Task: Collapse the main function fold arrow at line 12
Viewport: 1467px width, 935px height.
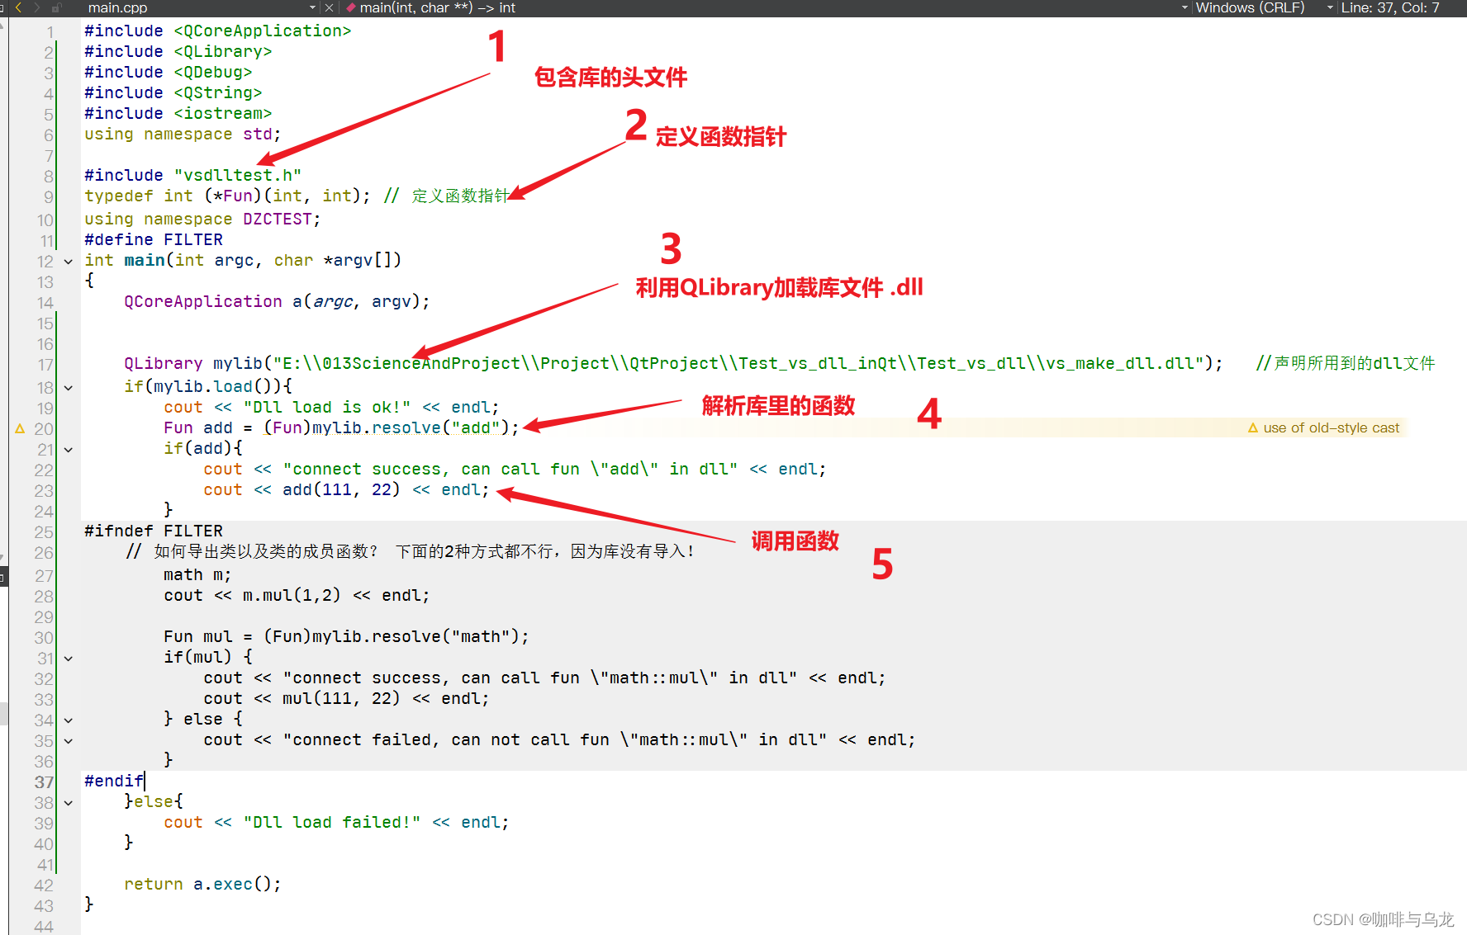Action: pyautogui.click(x=69, y=262)
